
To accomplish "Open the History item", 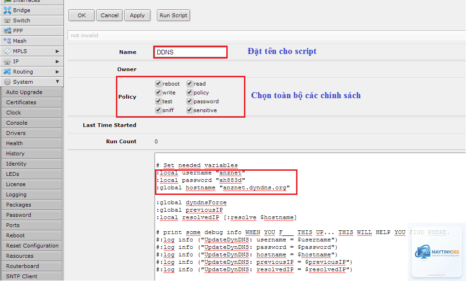I will click(32, 154).
